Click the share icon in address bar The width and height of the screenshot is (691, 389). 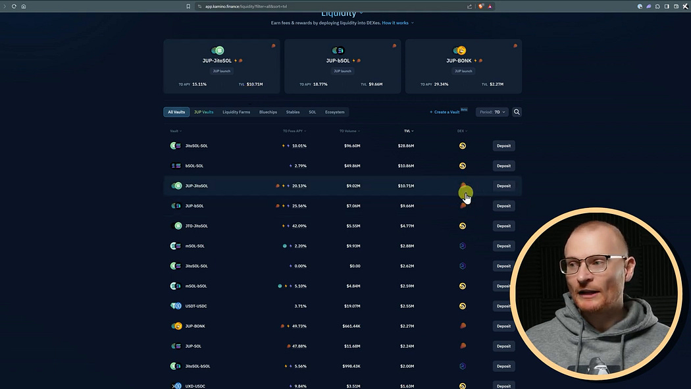pyautogui.click(x=469, y=6)
